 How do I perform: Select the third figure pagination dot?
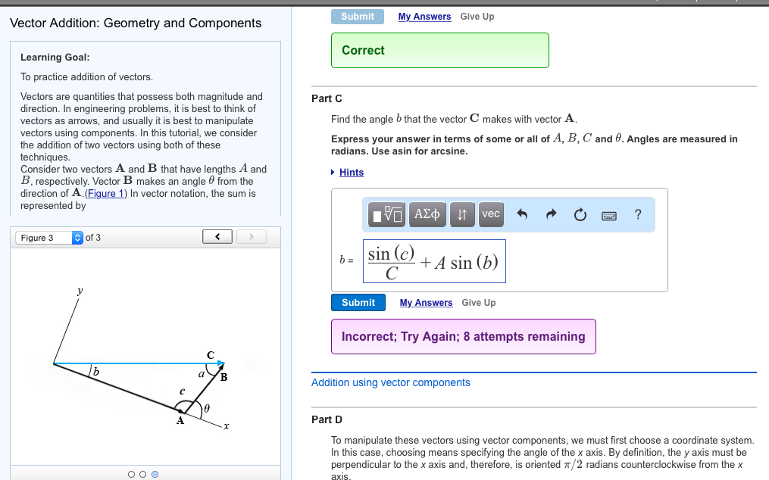(155, 474)
